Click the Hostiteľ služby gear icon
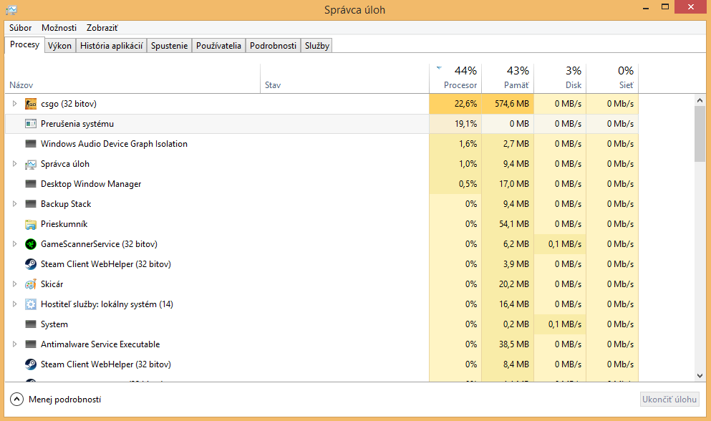This screenshot has width=711, height=421. tap(31, 304)
